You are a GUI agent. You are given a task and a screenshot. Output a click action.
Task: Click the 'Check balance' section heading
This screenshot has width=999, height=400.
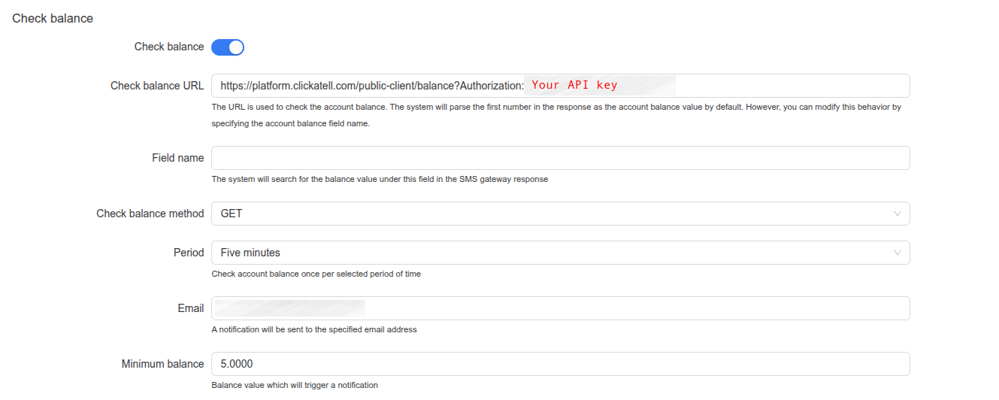click(x=53, y=18)
